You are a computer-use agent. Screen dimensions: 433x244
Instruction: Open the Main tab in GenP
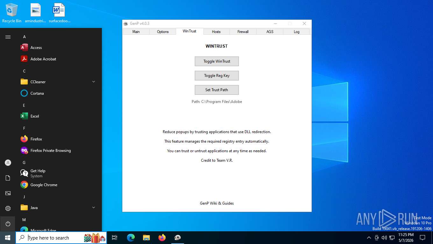tap(136, 31)
